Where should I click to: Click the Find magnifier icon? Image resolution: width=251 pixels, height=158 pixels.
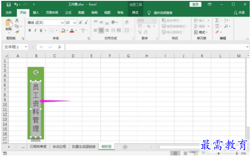(x=226, y=26)
